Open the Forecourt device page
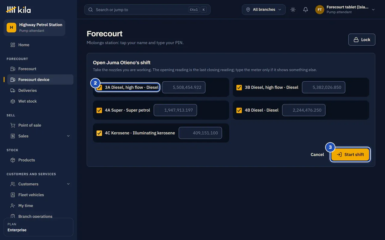 40,79
